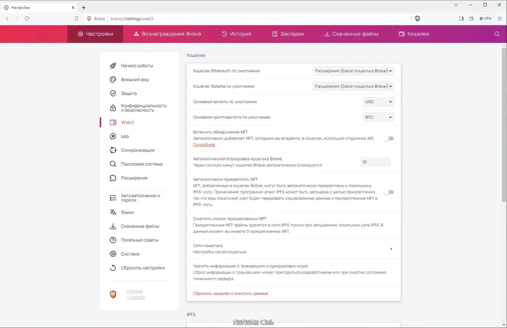Select Синхронизация sidebar label

tap(138, 150)
